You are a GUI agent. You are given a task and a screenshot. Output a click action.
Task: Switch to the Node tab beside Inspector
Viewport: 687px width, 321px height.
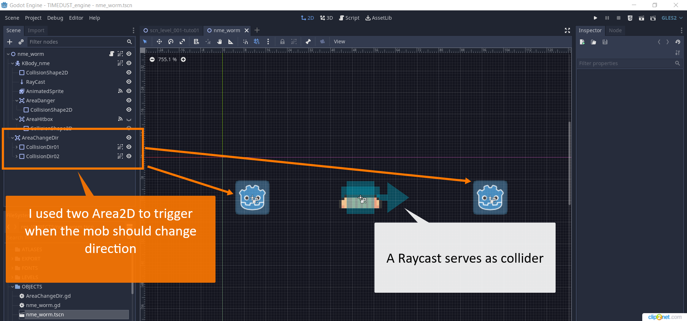pos(615,30)
